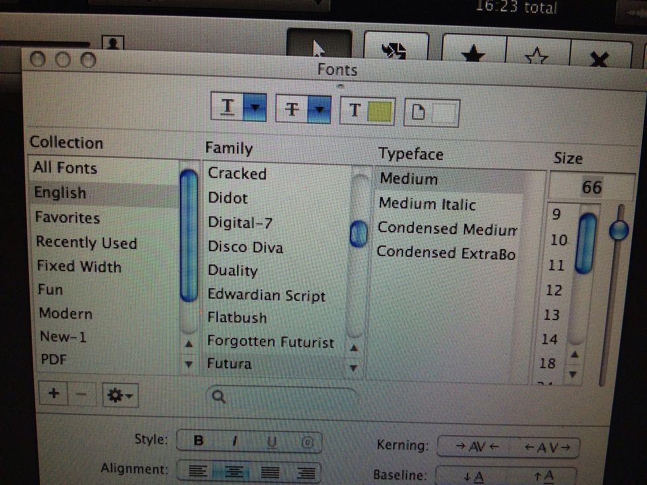This screenshot has height=485, width=647.
Task: Pick font size 14
Action: point(549,339)
